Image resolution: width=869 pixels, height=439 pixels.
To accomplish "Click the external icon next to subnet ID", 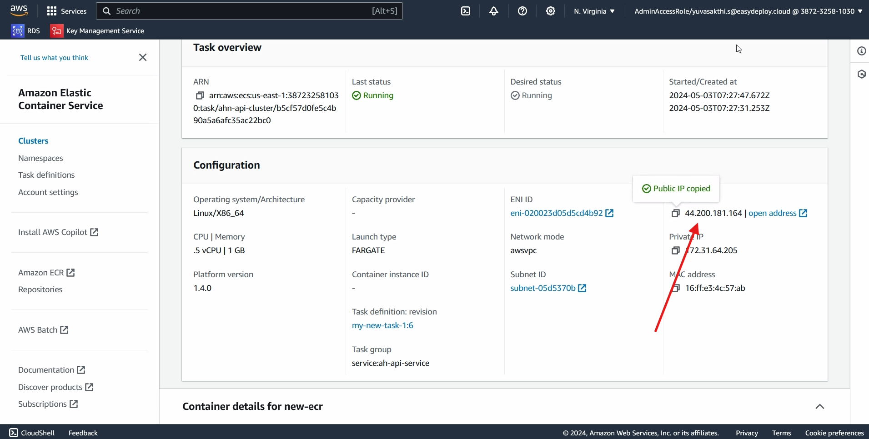I will 582,288.
